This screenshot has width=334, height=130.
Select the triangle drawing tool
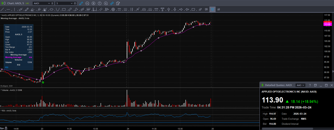76,9
